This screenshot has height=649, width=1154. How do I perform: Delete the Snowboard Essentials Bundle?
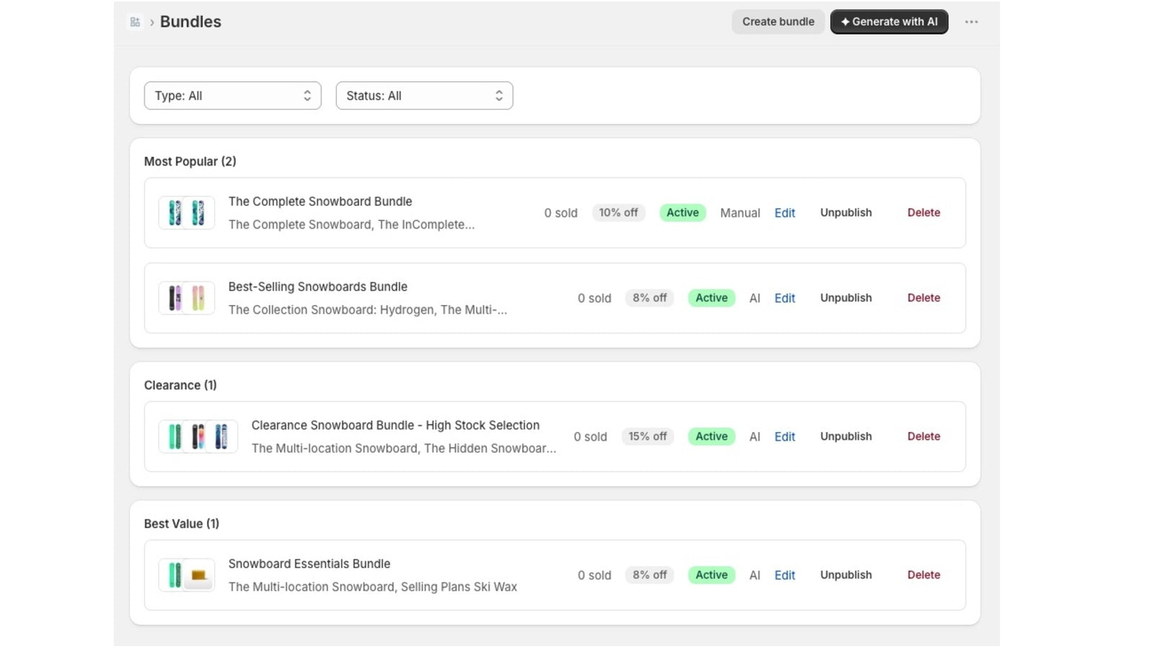click(x=924, y=575)
